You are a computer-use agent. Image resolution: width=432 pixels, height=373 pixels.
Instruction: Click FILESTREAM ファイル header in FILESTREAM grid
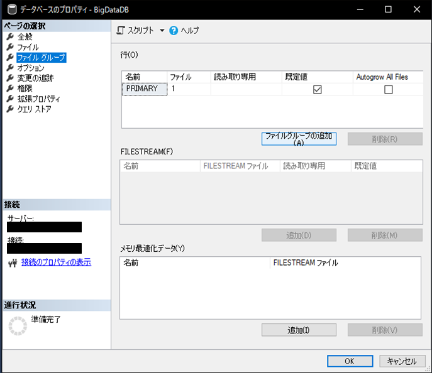point(240,166)
